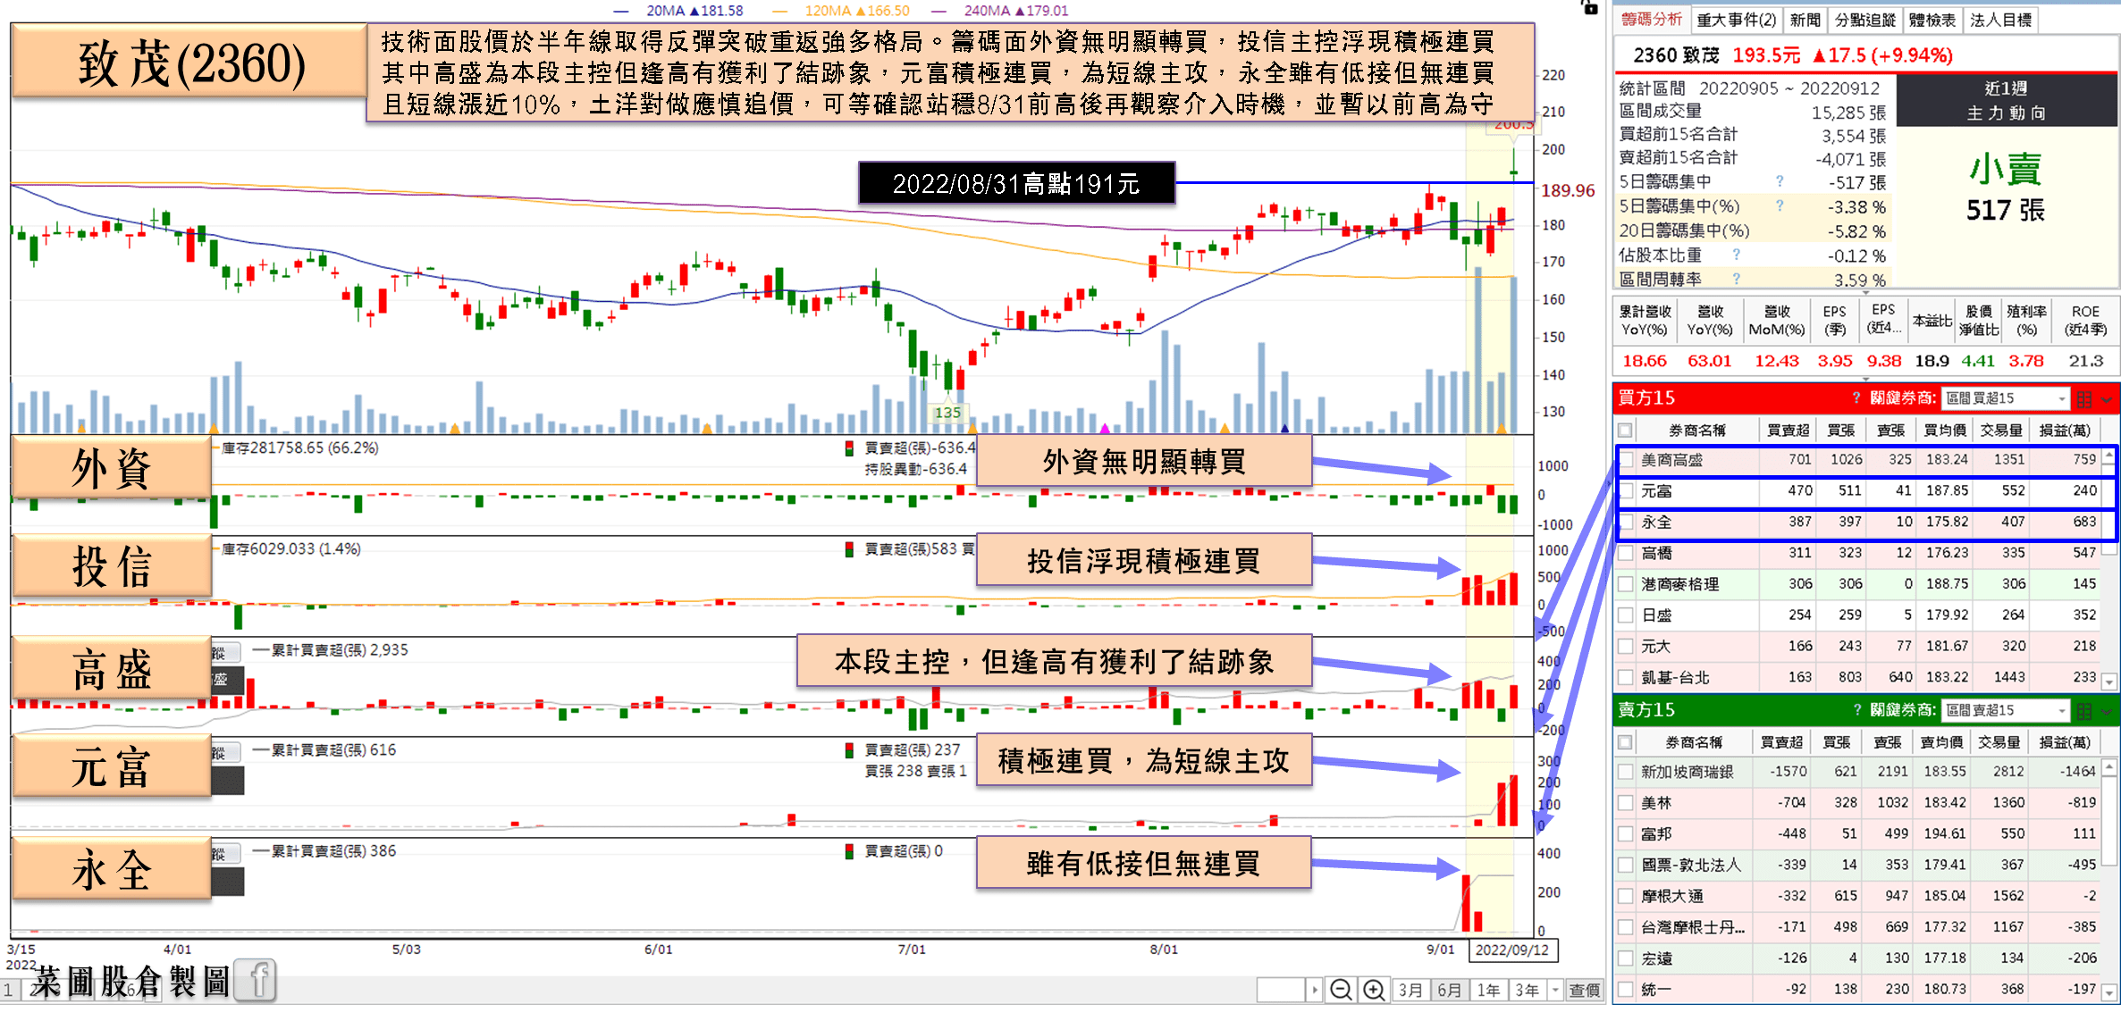Zoom out the chart with minus magnifier

[1340, 990]
